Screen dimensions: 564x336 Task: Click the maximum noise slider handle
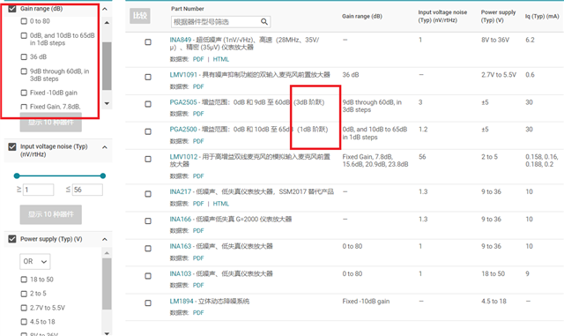click(x=103, y=175)
